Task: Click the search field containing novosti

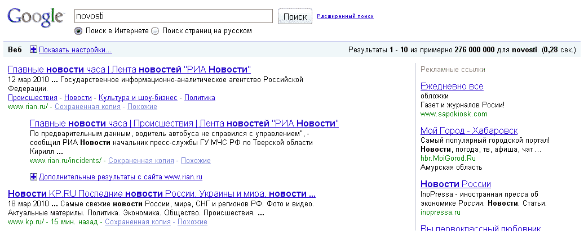Action: tap(174, 16)
